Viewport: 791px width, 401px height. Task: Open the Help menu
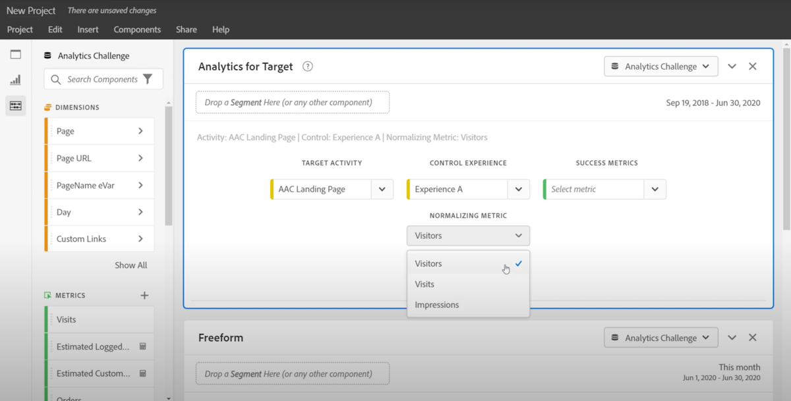pyautogui.click(x=221, y=30)
